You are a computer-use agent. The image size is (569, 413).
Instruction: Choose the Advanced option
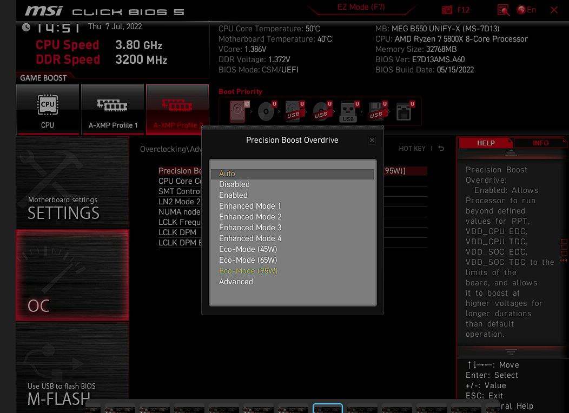292,282
